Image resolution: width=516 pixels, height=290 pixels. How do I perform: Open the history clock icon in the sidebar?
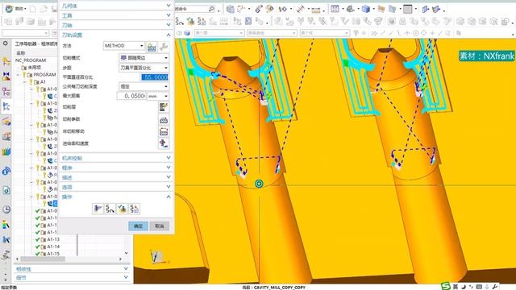coord(6,209)
